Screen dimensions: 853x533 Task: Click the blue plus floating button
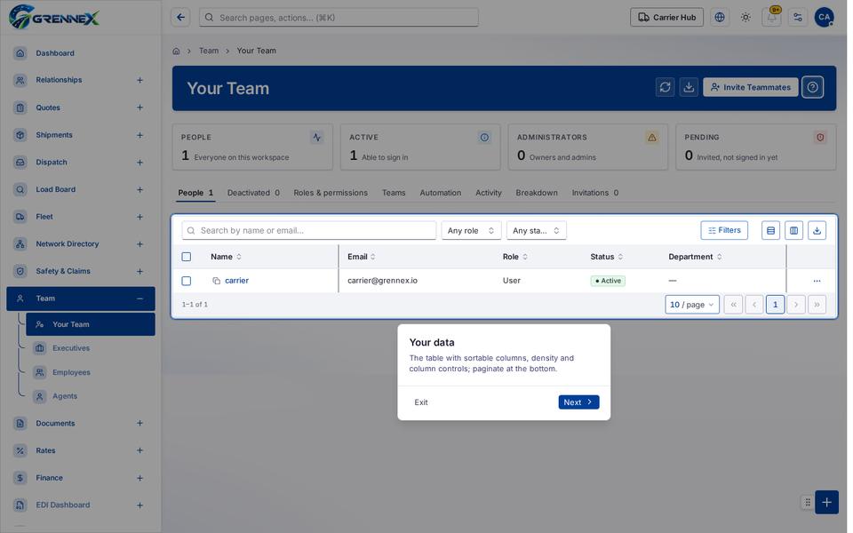(x=826, y=503)
